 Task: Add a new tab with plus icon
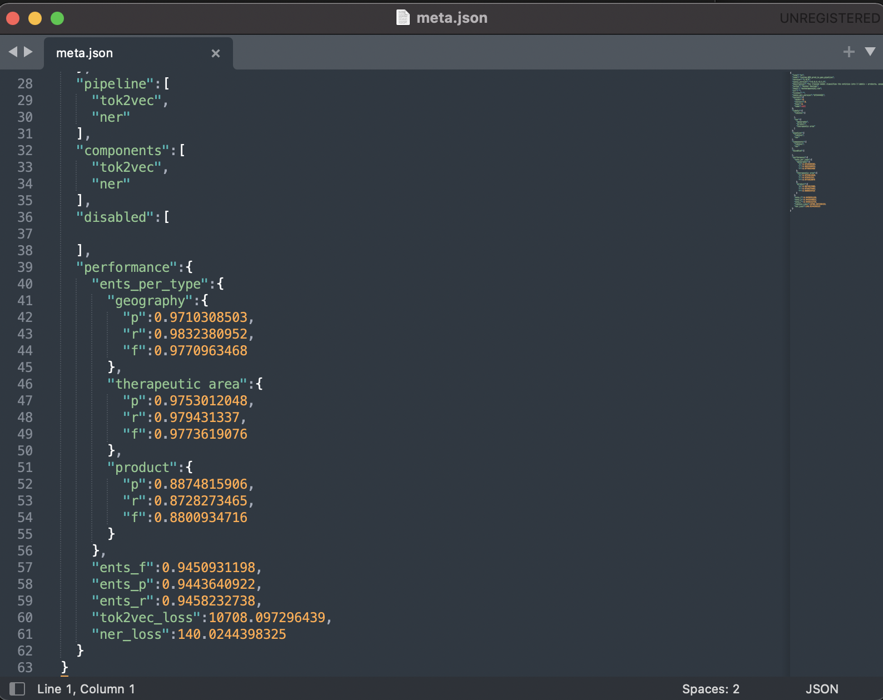pyautogui.click(x=849, y=52)
